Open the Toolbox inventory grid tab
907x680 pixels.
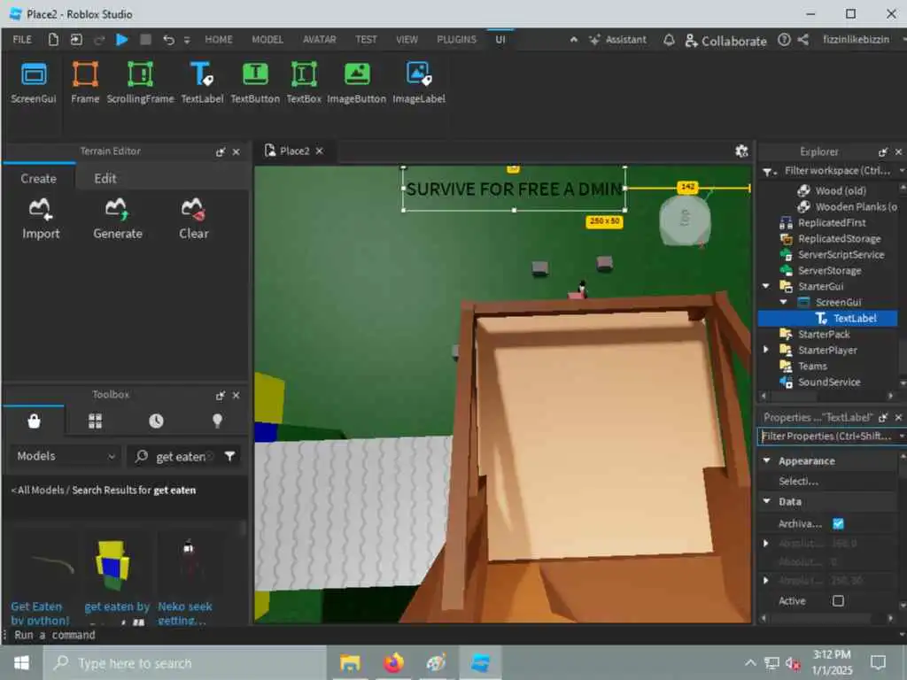pos(96,421)
